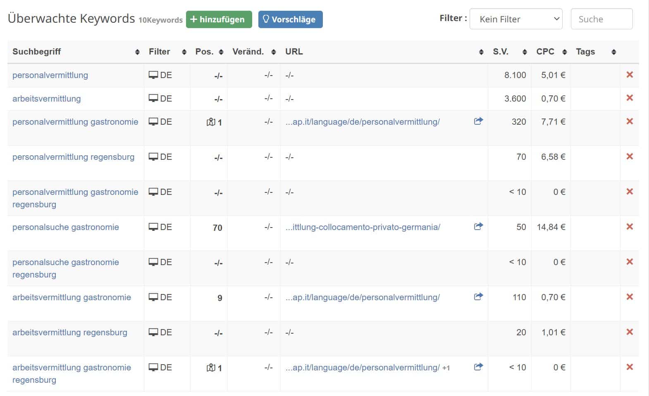Open external URL icon for personalvermittlung gastronomie

(478, 121)
